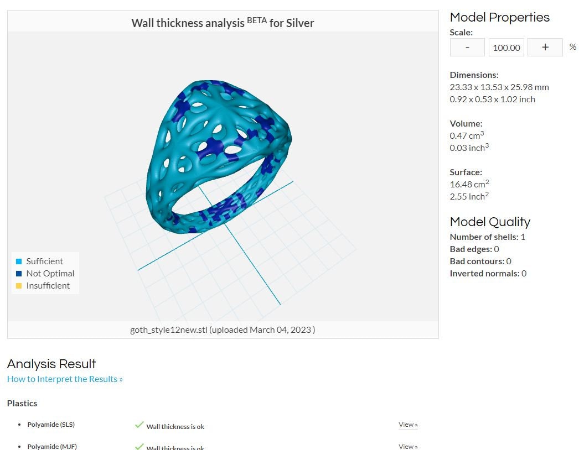Click the goth_style12new.stl file caption
The width and height of the screenshot is (579, 450).
click(223, 329)
